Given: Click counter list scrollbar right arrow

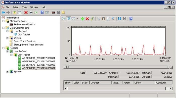Looking at the screenshot, I should [x=171, y=88].
